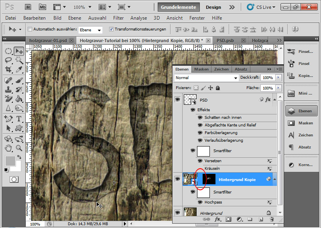Add a layer mask from panel footer
321x228 pixels.
pos(228,219)
